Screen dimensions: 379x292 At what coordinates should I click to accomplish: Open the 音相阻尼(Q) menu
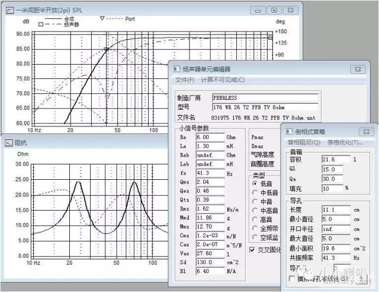pos(304,142)
